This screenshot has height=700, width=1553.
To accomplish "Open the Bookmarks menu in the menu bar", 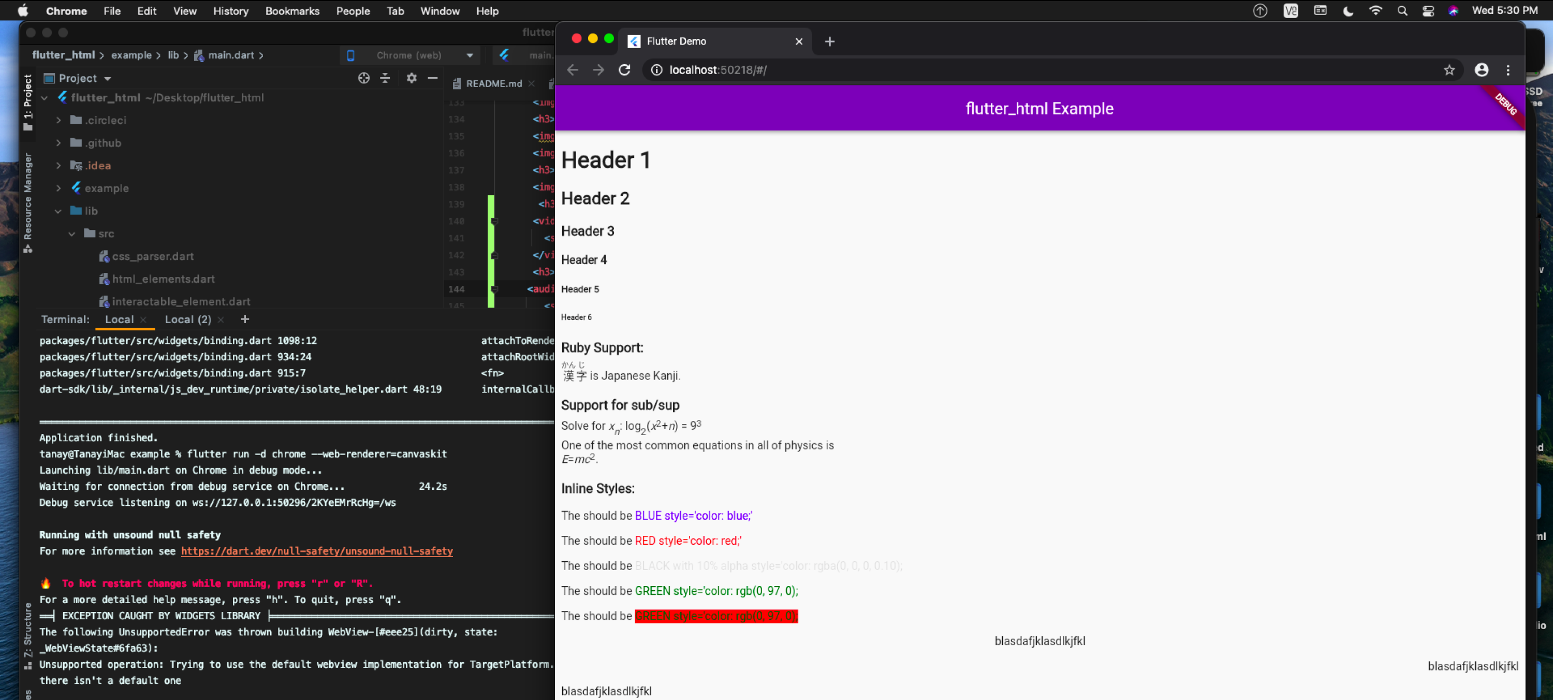I will (292, 10).
